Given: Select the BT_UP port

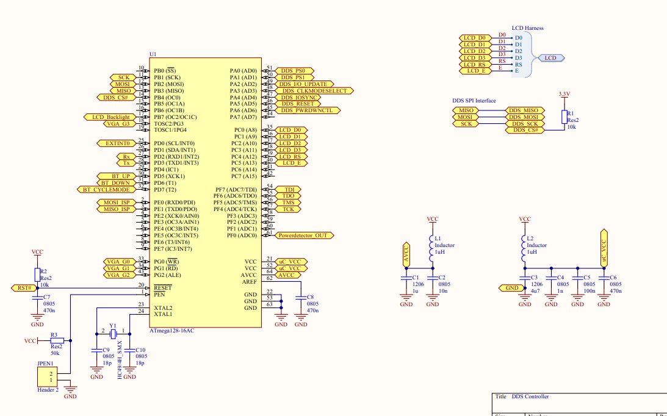Looking at the screenshot, I should [x=116, y=176].
